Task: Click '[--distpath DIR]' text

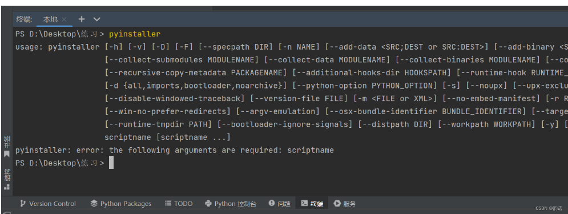Action: [395, 124]
